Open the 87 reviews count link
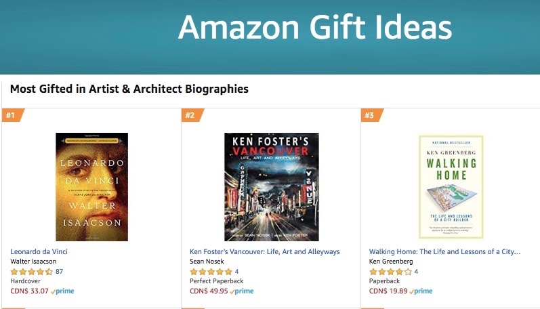This screenshot has width=540, height=309. (59, 272)
